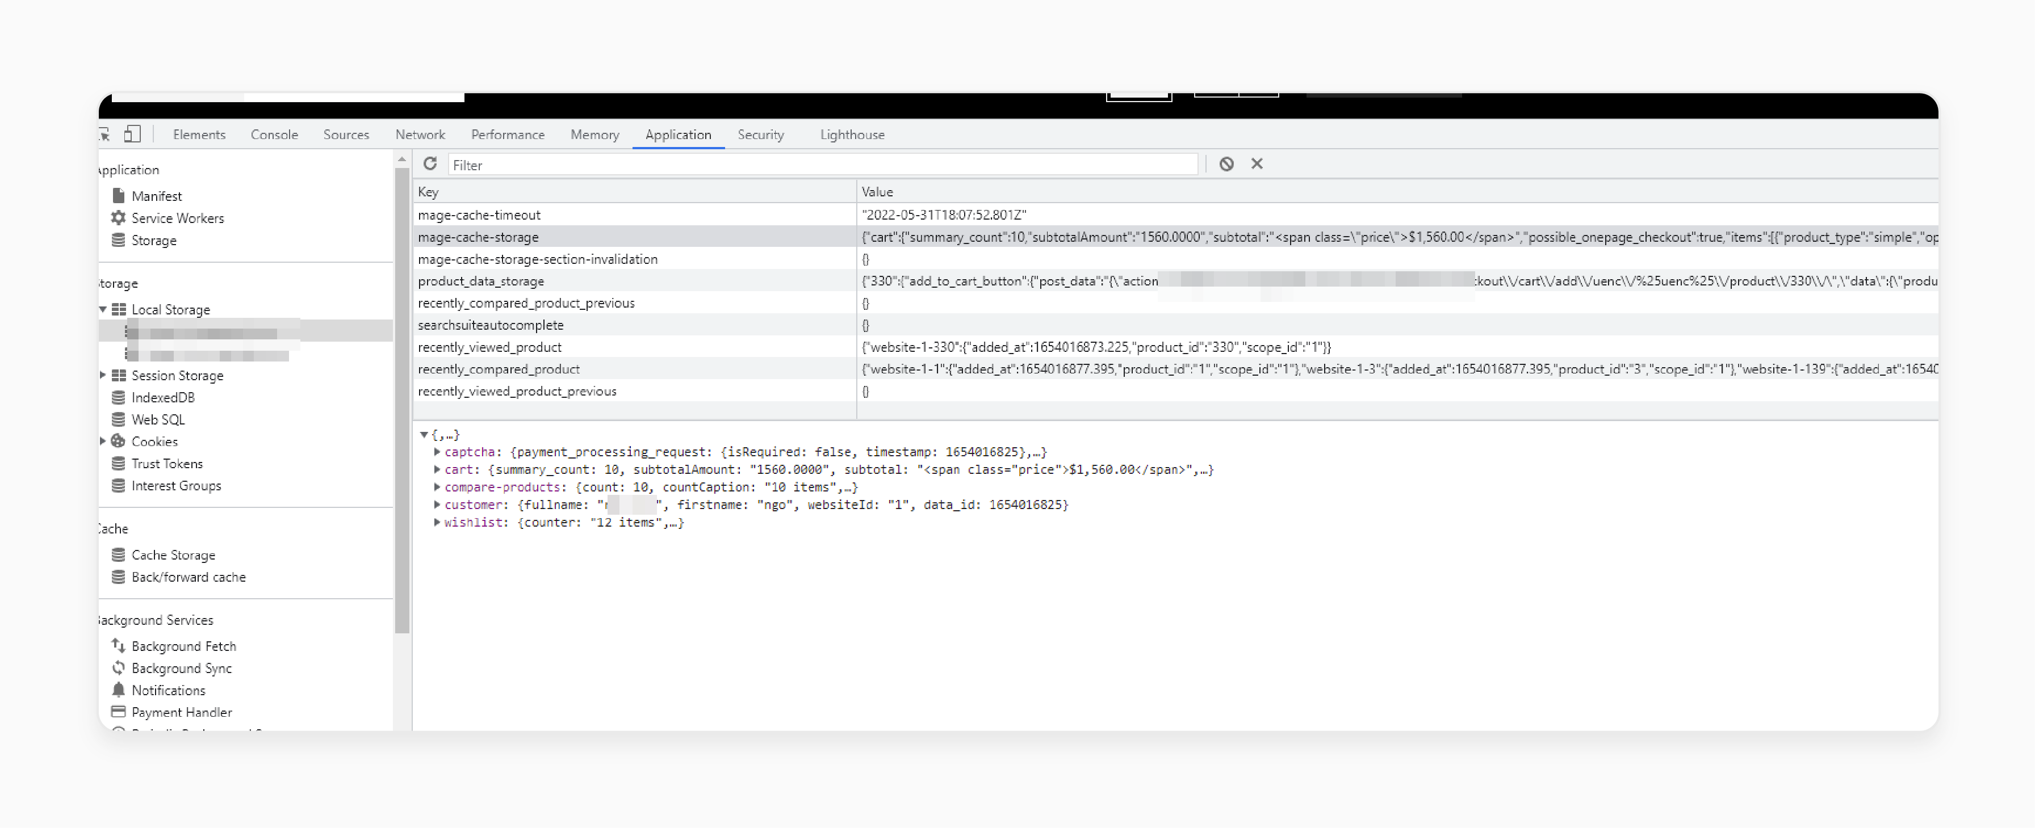The width and height of the screenshot is (2035, 828).
Task: Click the Background Sync icon
Action: (119, 667)
